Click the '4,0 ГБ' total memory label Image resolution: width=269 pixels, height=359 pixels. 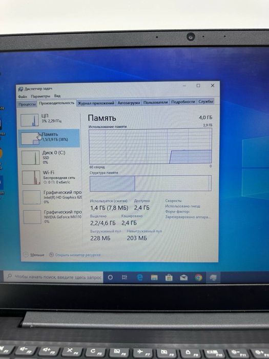(205, 117)
